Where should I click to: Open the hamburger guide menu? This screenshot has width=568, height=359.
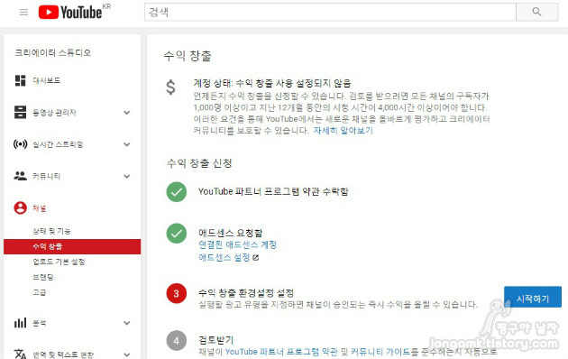24,13
